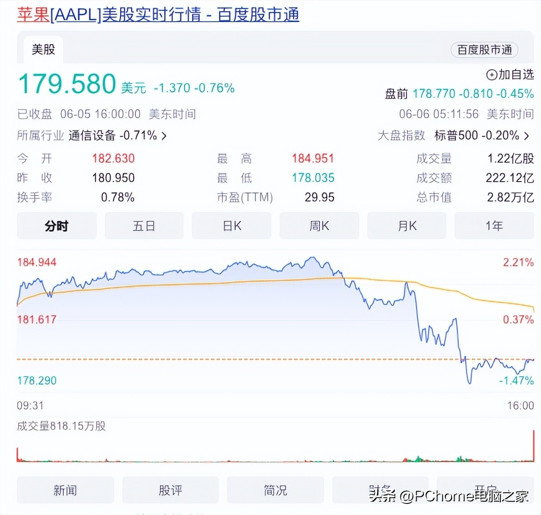The height and width of the screenshot is (515, 541).
Task: Click the percent label -1.47%
Action: pos(516,380)
